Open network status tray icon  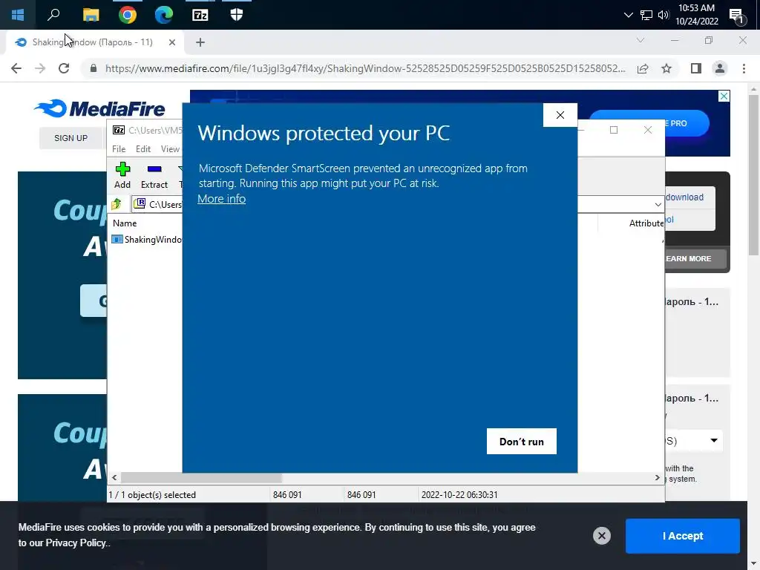[646, 15]
